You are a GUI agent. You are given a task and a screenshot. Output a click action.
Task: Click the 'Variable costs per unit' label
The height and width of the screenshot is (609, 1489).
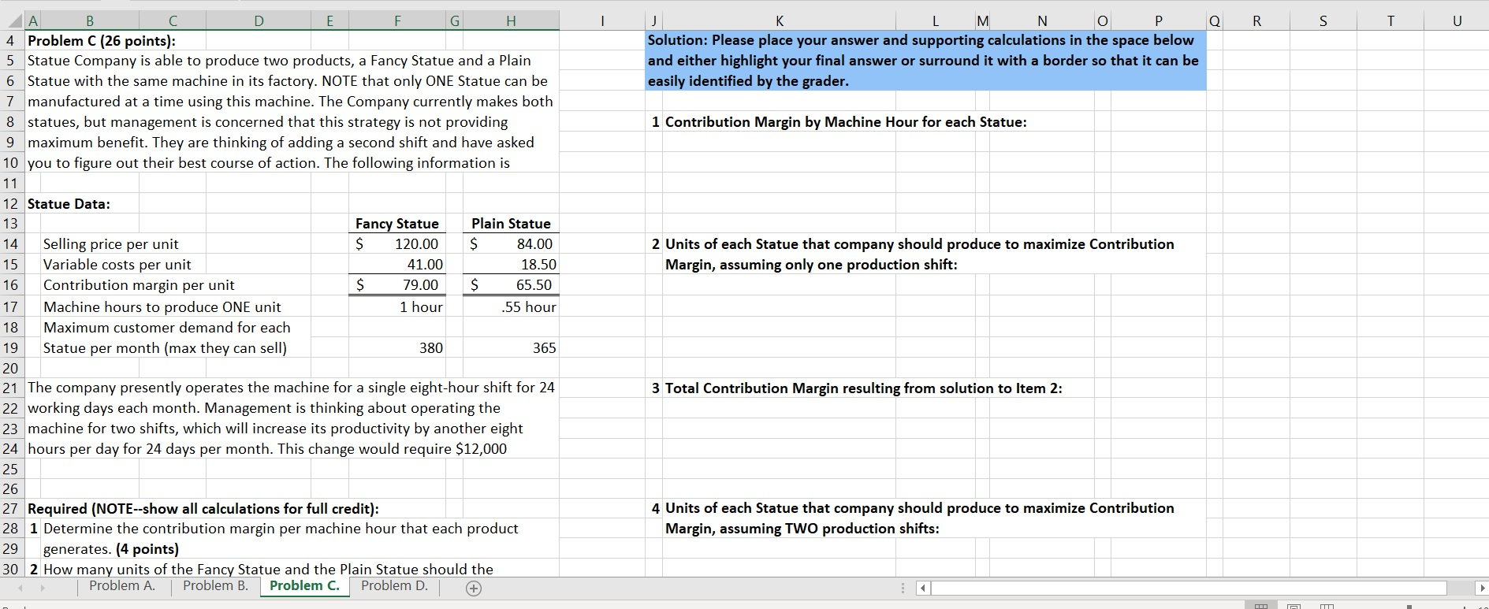117,265
